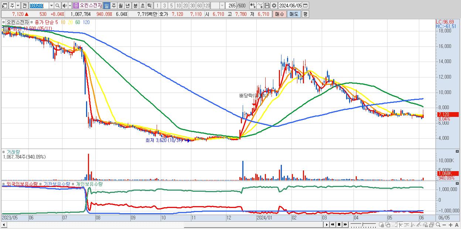Open the 주 market type dropdown arrow
The height and width of the screenshot is (229, 461).
click(x=18, y=6)
